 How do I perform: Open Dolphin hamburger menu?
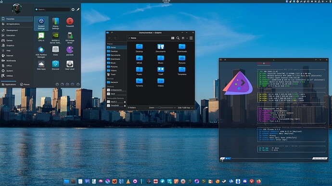pos(191,38)
